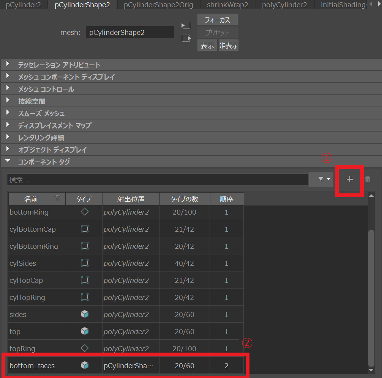Viewport: 382px width, 378px height.
Task: Click the face cube icon in top row
Action: (85, 331)
